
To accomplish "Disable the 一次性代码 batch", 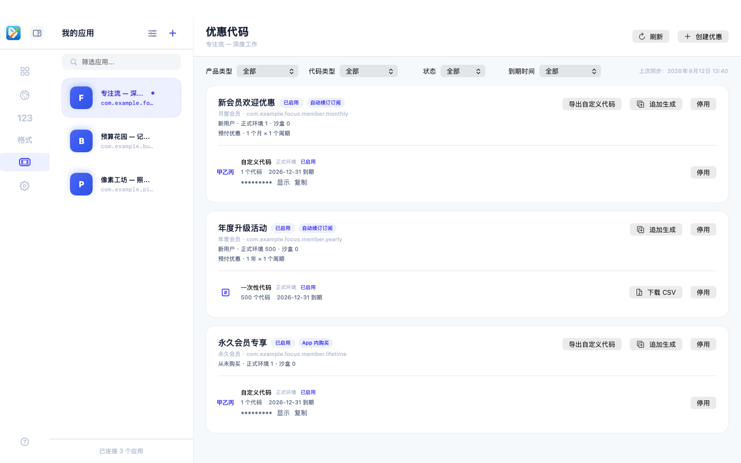I will pos(703,292).
